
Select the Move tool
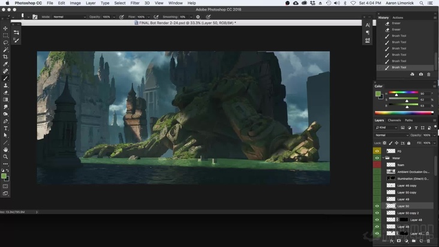(5, 28)
